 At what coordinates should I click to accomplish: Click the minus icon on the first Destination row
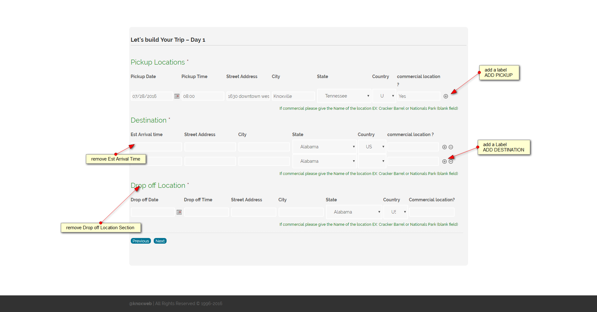coord(451,147)
